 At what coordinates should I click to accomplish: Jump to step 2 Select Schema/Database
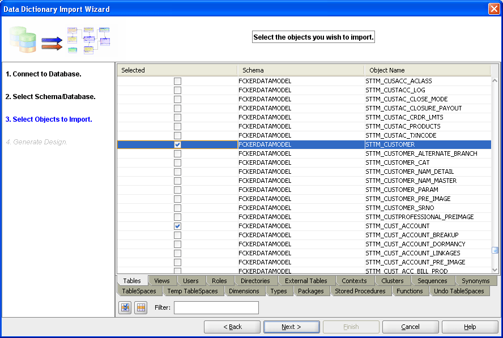coord(50,97)
